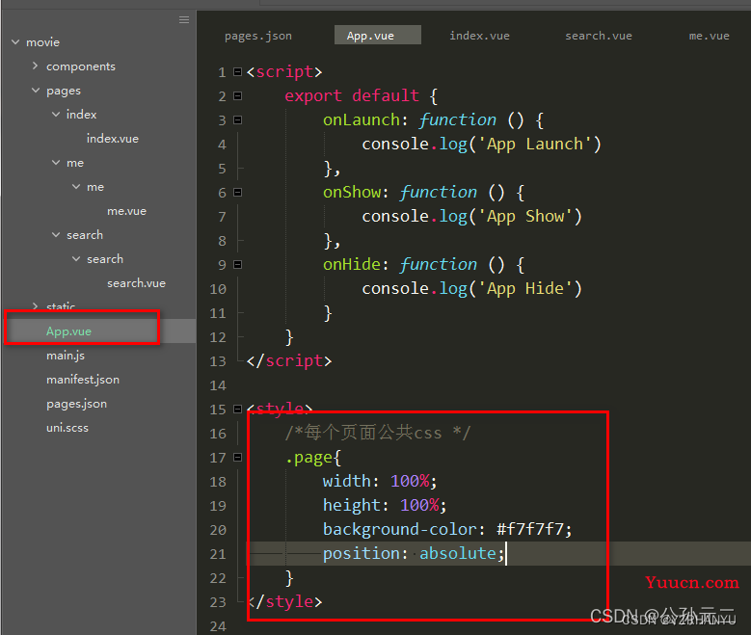Collapse the search folder above search.vue

pos(76,258)
